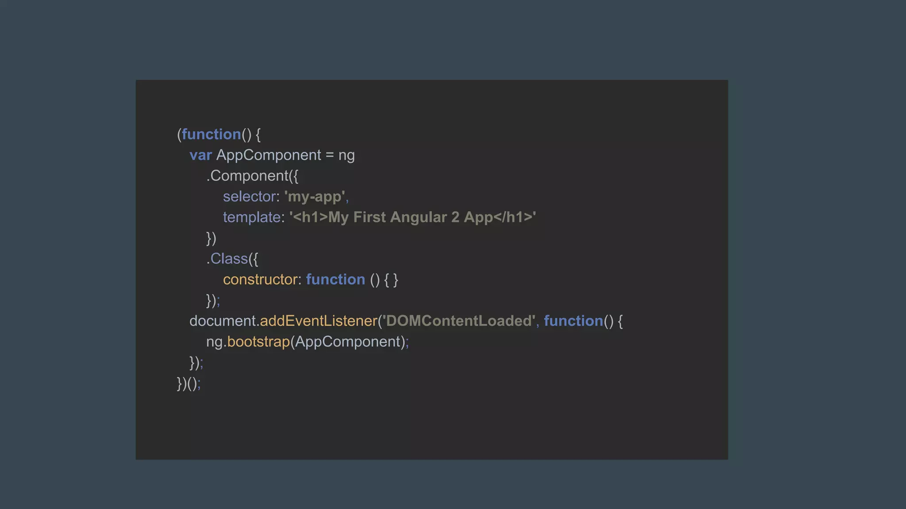Image resolution: width=906 pixels, height=509 pixels.
Task: Click the 'DOMContentLoaded' string
Action: point(458,321)
